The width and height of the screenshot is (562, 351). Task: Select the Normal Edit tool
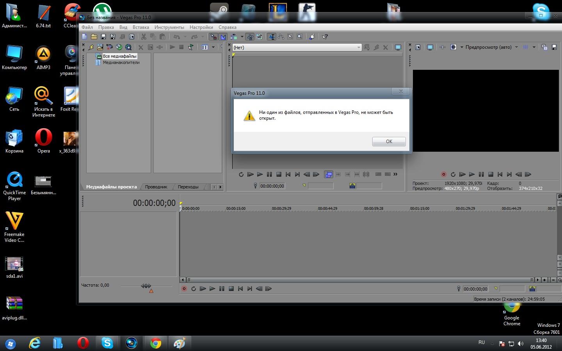pyautogui.click(x=272, y=37)
